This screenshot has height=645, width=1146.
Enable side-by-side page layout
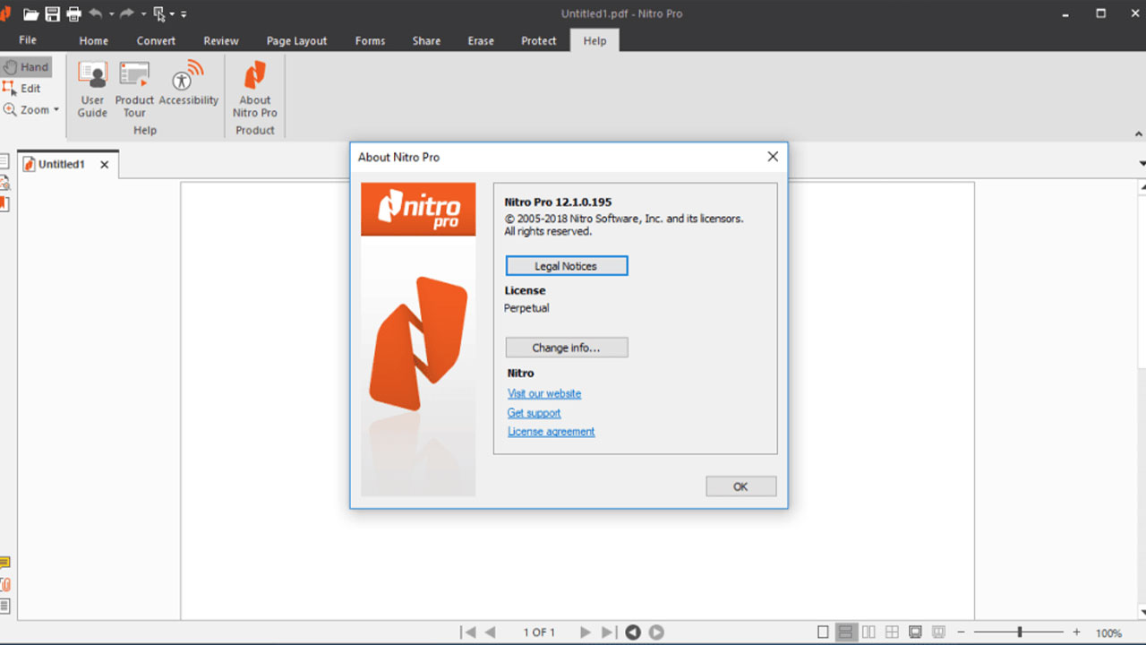(x=868, y=632)
